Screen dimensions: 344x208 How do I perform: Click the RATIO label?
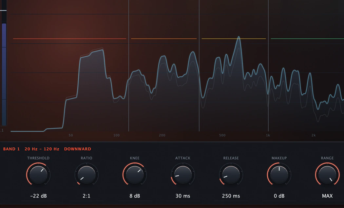point(86,158)
